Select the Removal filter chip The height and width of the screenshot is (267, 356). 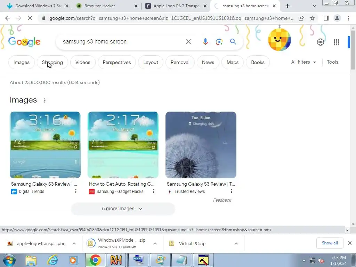pyautogui.click(x=180, y=62)
